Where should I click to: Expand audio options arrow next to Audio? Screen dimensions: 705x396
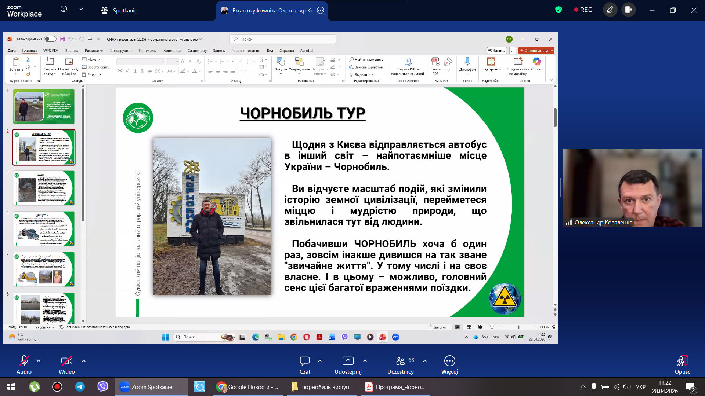tap(39, 361)
